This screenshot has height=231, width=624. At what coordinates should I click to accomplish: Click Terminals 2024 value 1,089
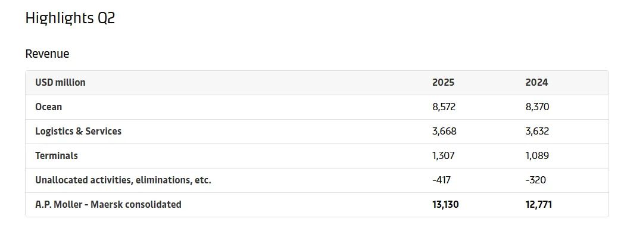click(x=537, y=155)
